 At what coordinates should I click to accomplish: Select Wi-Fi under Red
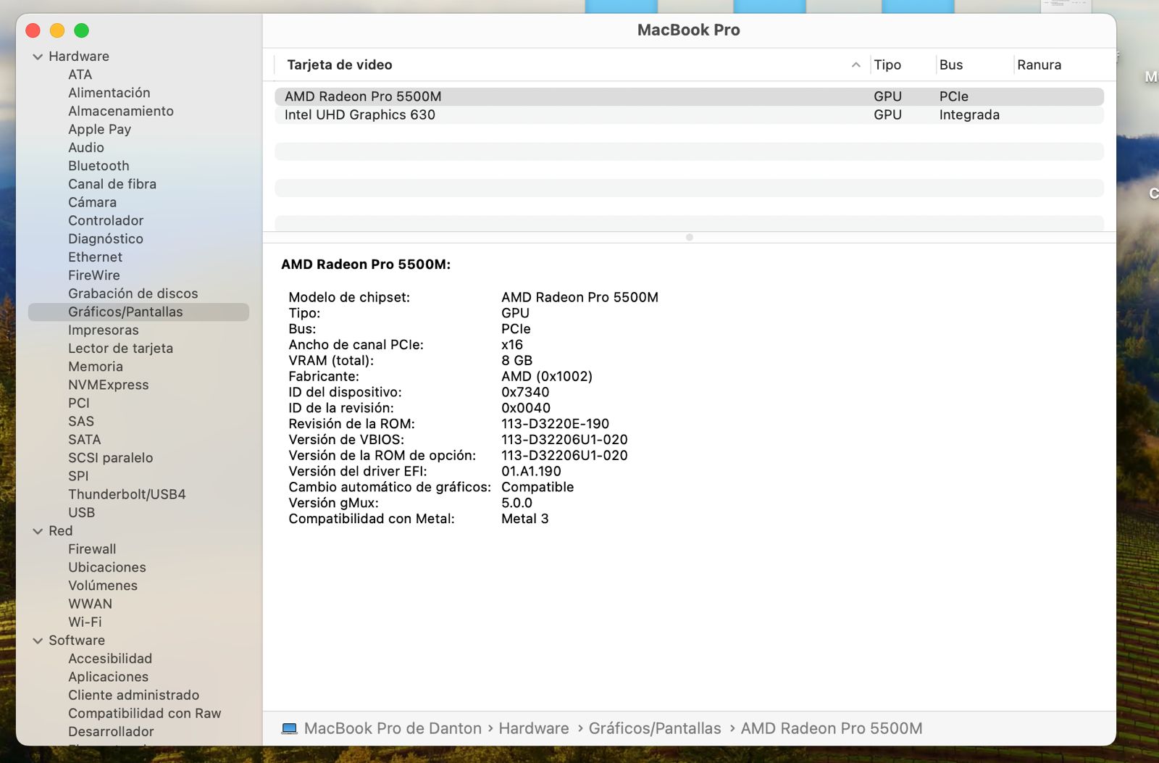[x=85, y=622]
